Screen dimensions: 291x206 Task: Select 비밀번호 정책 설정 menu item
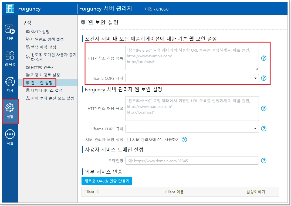(47, 39)
